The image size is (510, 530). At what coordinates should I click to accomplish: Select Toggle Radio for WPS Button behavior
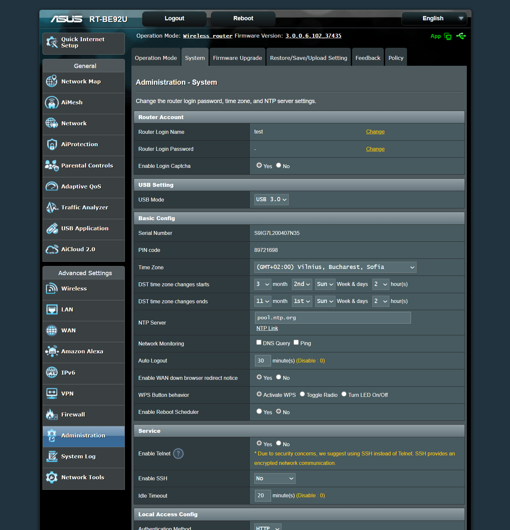[x=302, y=394]
